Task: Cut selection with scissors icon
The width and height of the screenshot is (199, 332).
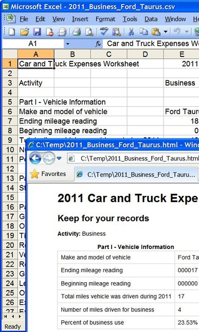Action: point(132,32)
